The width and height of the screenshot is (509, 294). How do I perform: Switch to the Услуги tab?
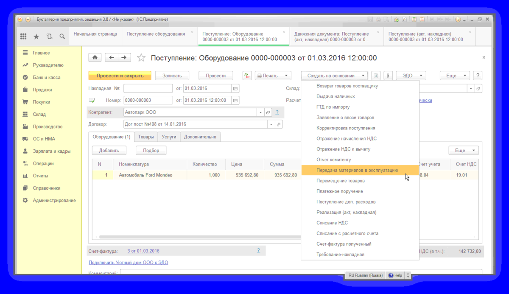(169, 137)
